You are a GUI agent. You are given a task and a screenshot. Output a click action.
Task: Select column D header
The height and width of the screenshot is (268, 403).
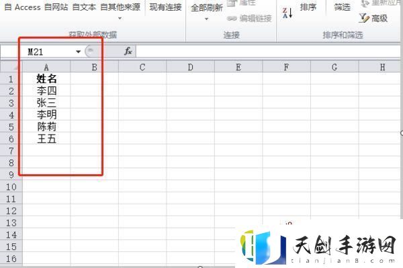click(x=191, y=67)
